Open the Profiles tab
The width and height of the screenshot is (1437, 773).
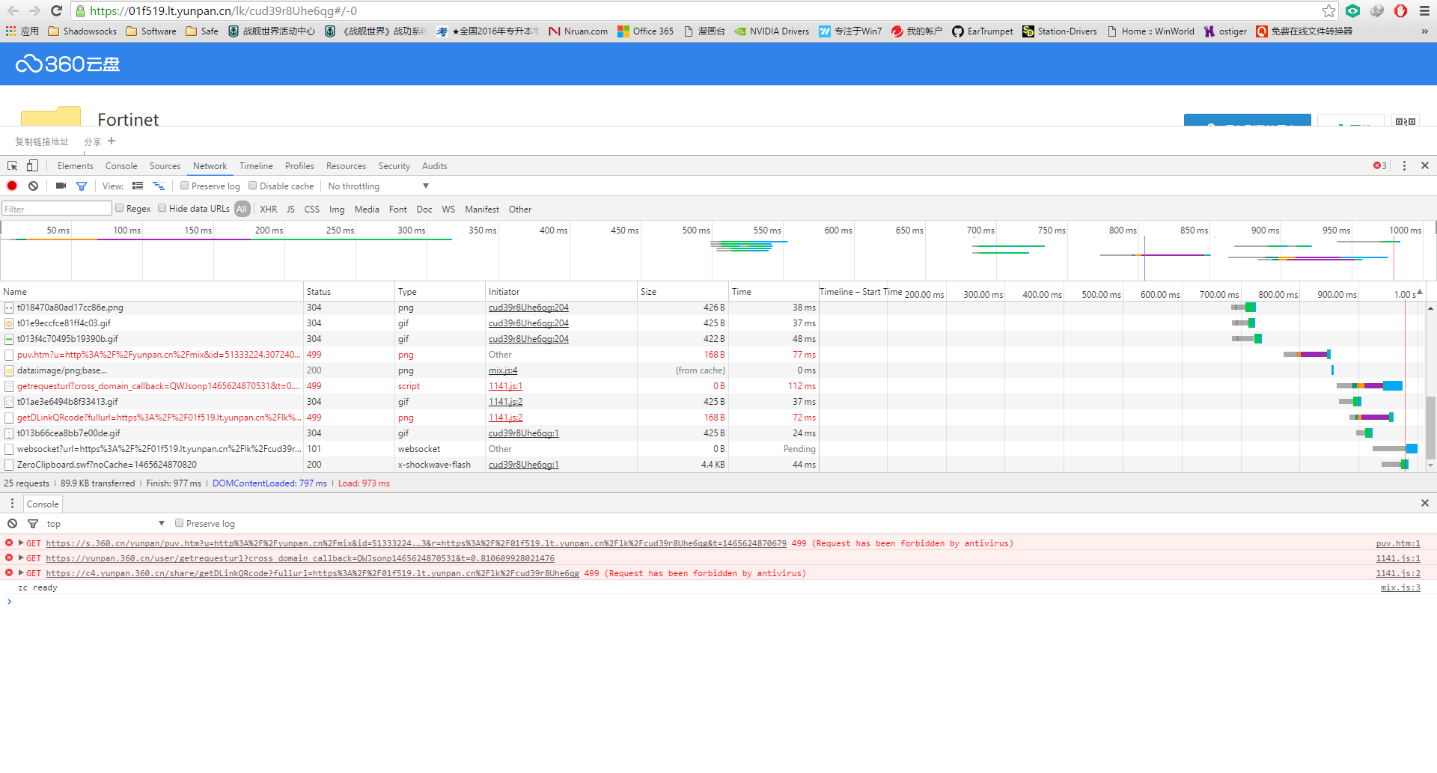pyautogui.click(x=299, y=166)
